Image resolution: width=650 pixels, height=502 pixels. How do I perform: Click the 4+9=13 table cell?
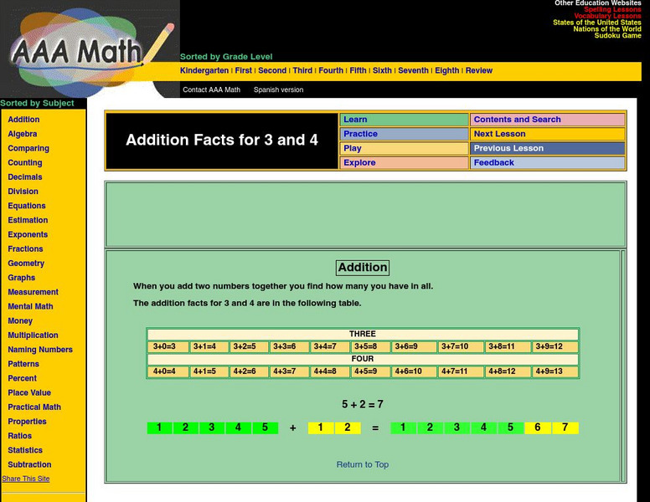coord(555,371)
